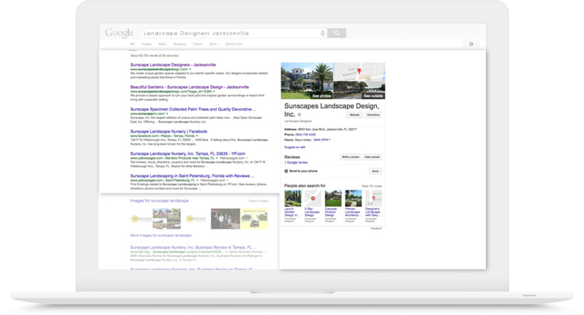Click the Feedback link
Viewport: 584px width, 315px height.
click(x=376, y=228)
